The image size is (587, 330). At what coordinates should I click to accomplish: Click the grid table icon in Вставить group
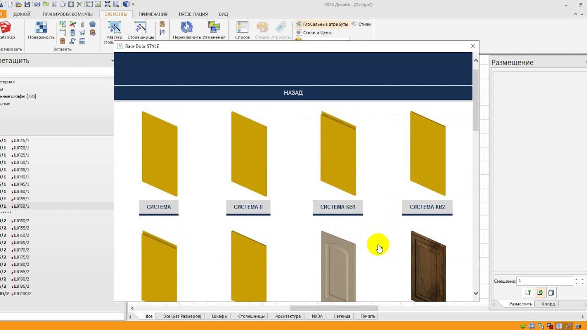[x=83, y=41]
